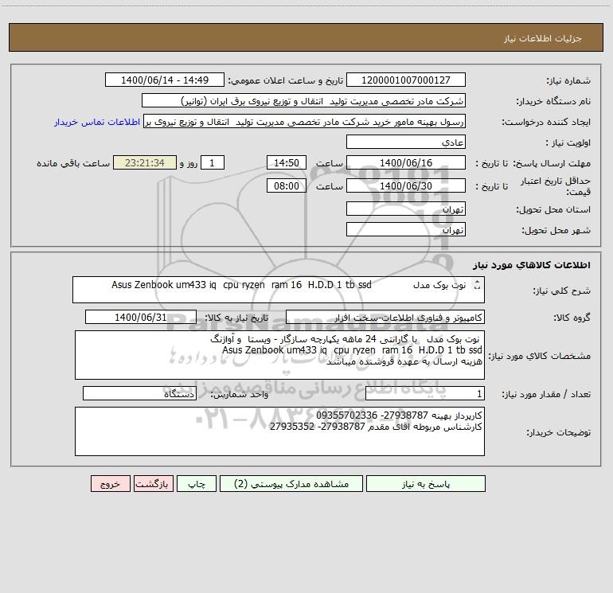Click the شرح کلی نیاز text box
The height and width of the screenshot is (593, 613).
coord(279,290)
